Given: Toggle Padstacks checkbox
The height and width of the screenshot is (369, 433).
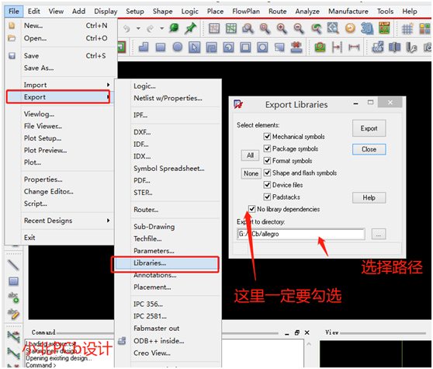Looking at the screenshot, I should (267, 197).
